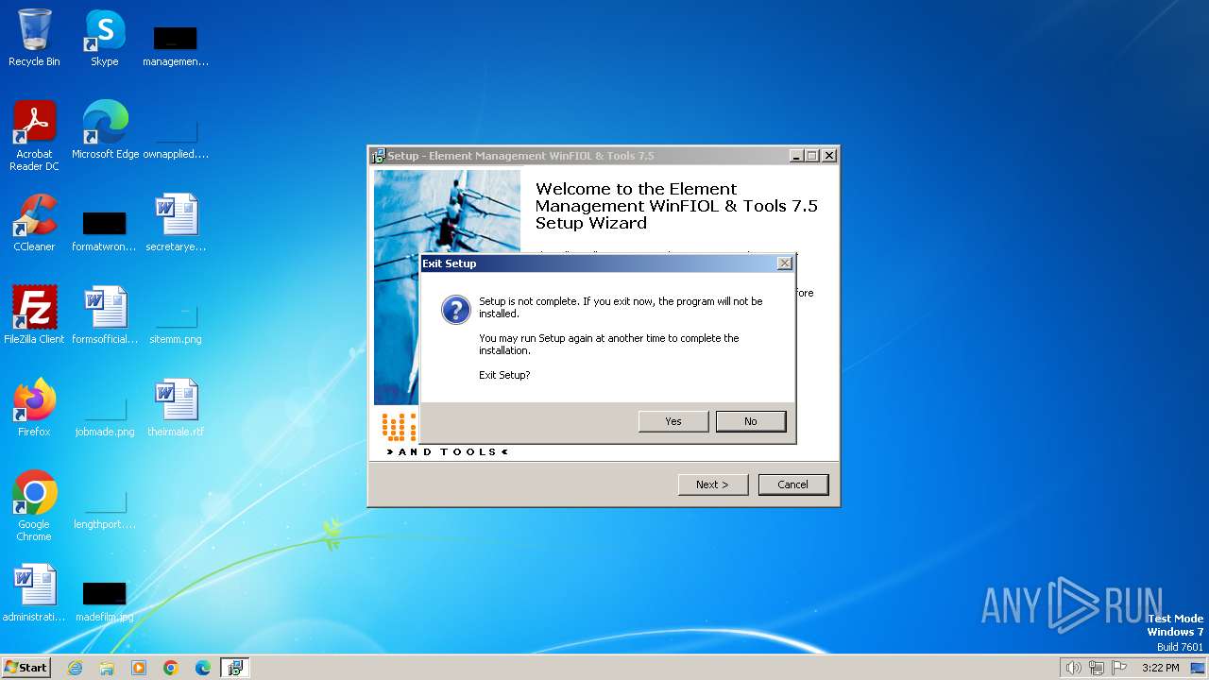This screenshot has width=1209, height=680.
Task: Select the sitemm.png desktop file
Action: pyautogui.click(x=176, y=323)
